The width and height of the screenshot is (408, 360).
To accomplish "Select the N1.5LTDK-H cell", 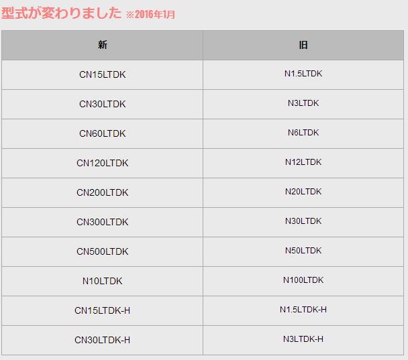I will [x=303, y=310].
